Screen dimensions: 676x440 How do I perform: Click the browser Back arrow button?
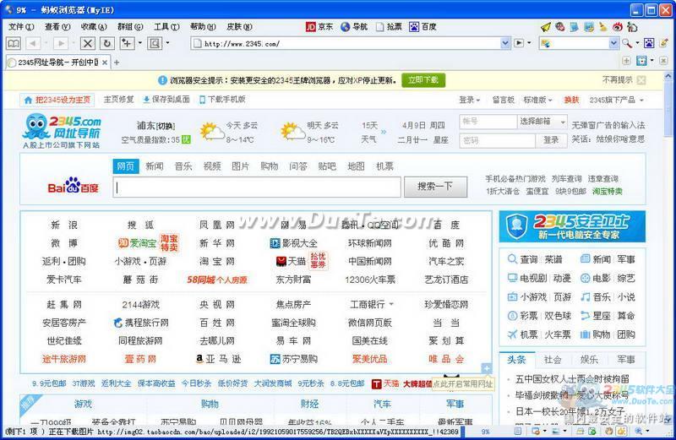point(33,43)
